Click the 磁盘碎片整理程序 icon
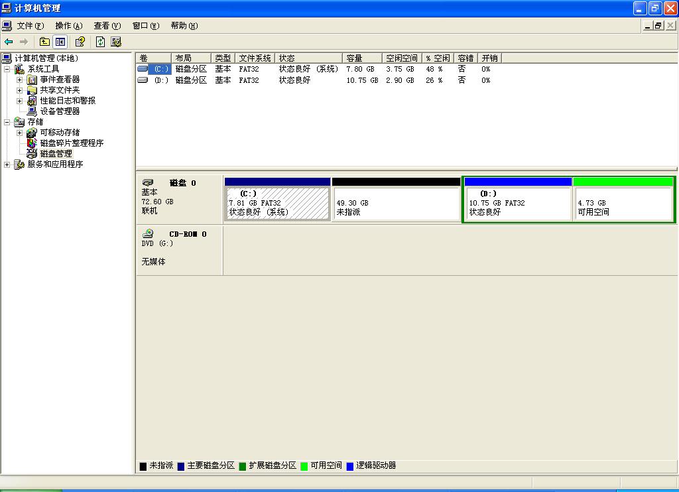The width and height of the screenshot is (679, 492). pyautogui.click(x=32, y=143)
